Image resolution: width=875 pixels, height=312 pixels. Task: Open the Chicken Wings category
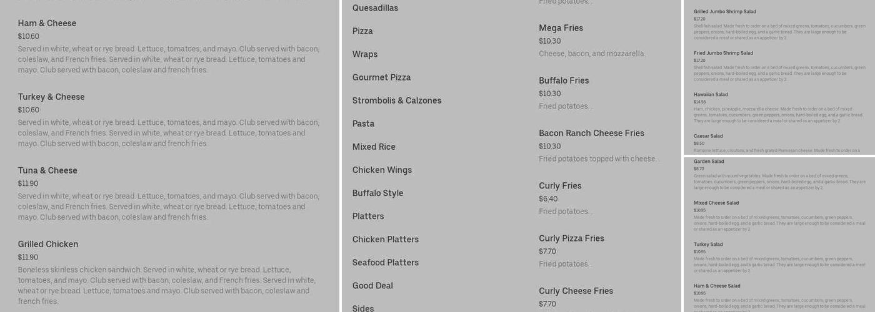click(382, 170)
